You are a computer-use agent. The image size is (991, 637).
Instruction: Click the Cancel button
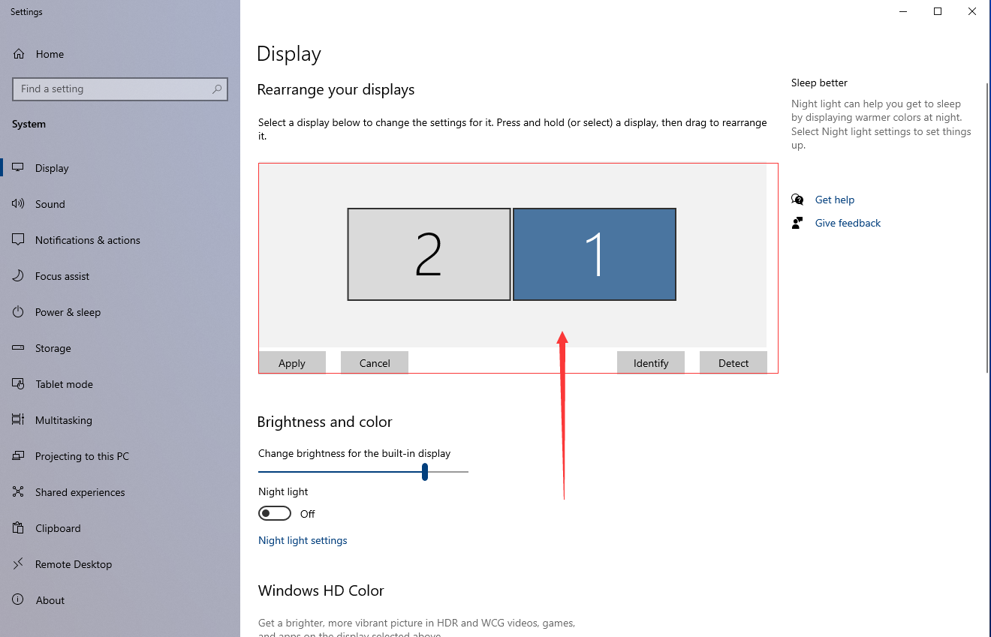pos(375,362)
